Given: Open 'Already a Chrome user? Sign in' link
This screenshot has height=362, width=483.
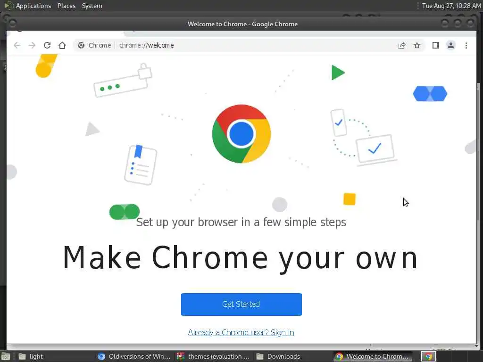Looking at the screenshot, I should [x=241, y=332].
